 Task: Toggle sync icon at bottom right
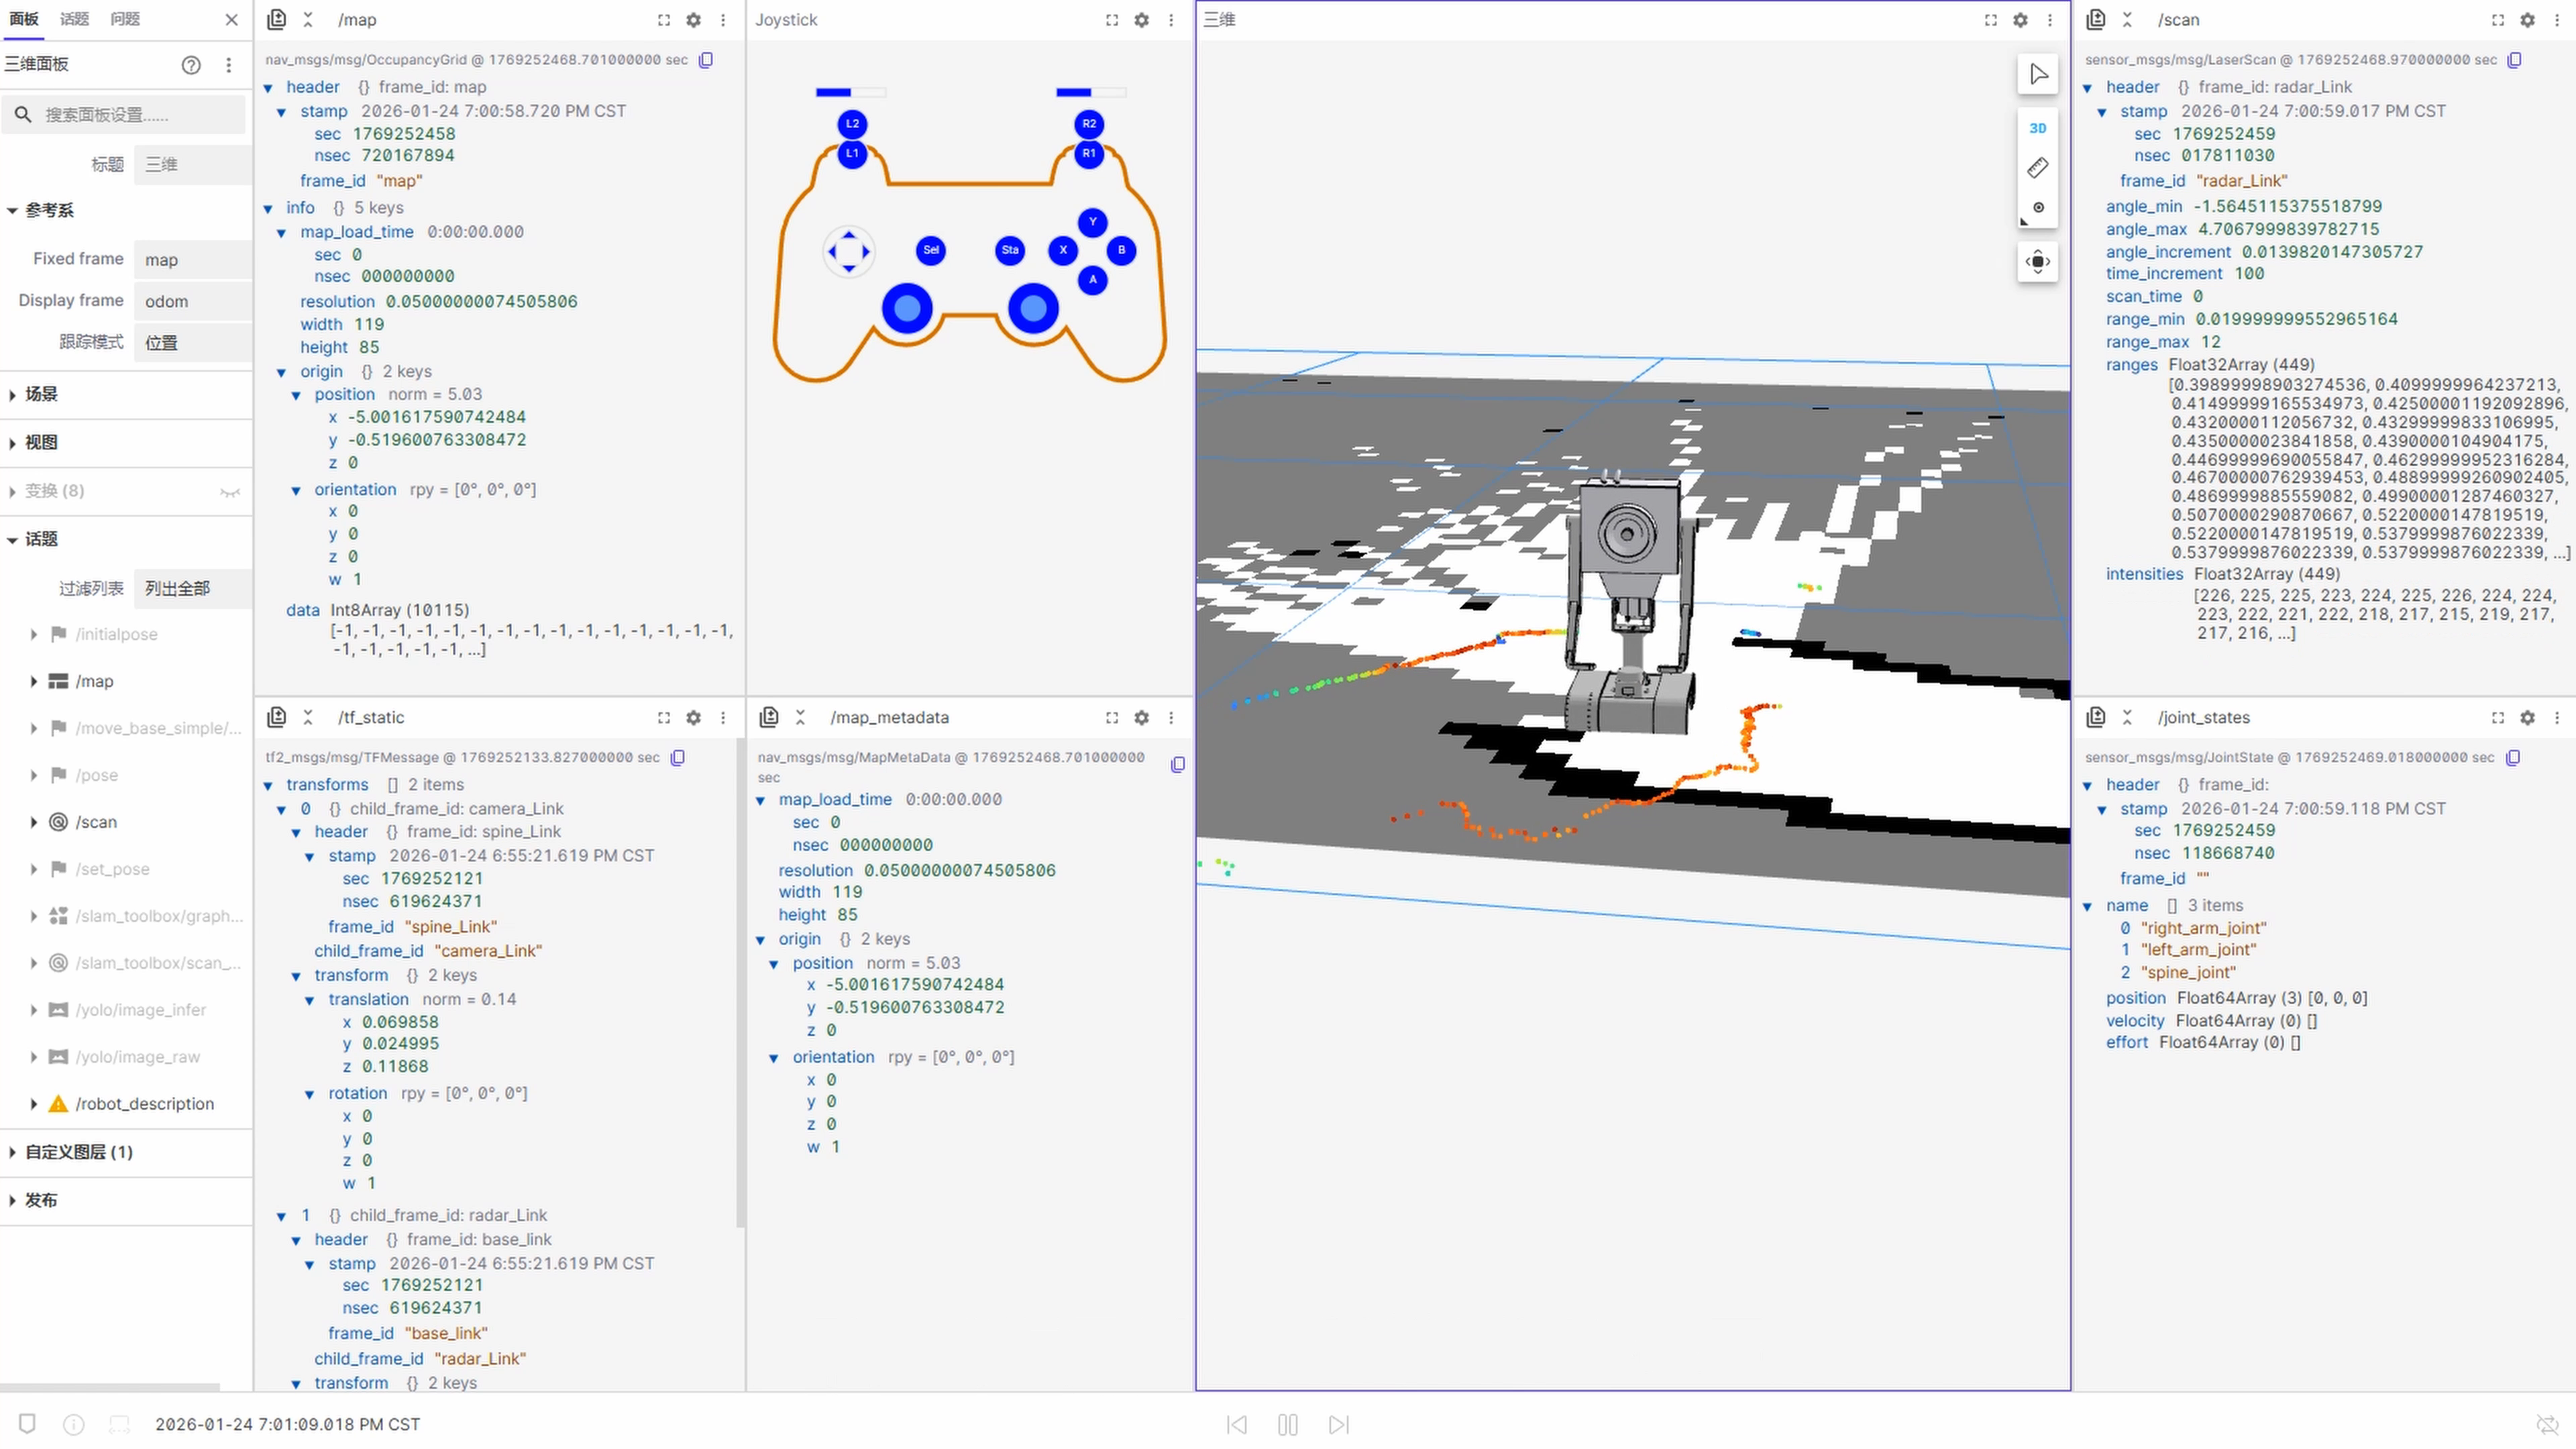[2546, 1424]
